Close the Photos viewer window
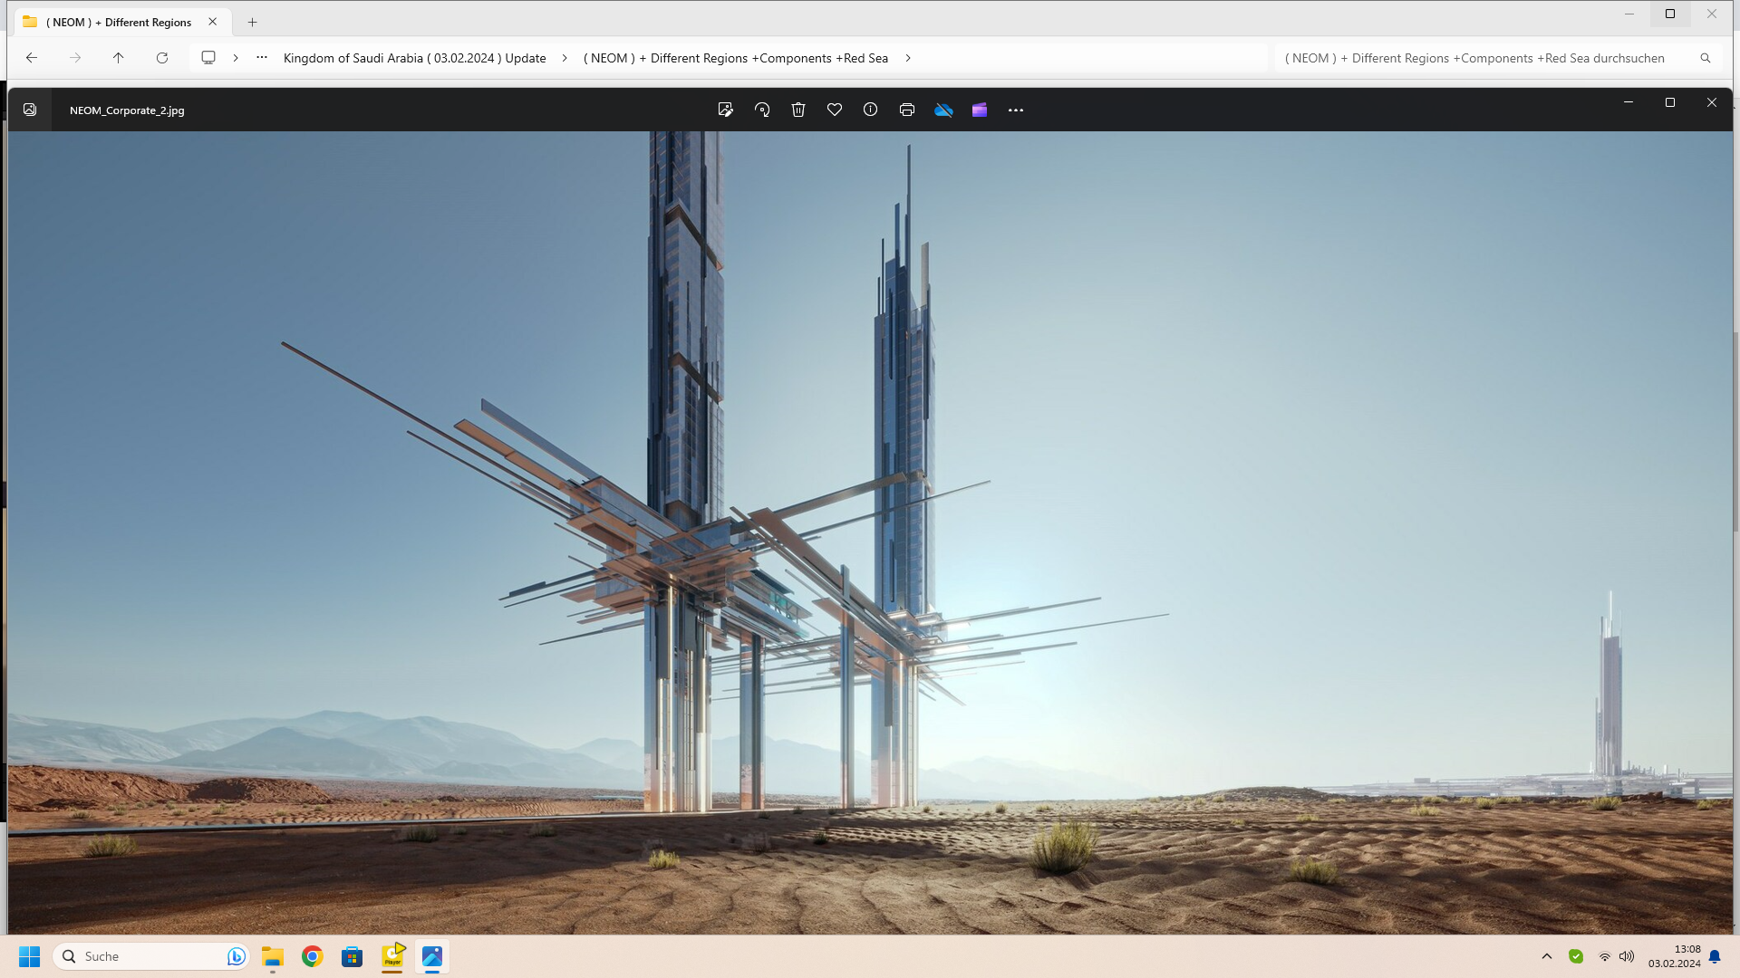Viewport: 1740px width, 978px height. coord(1712,102)
